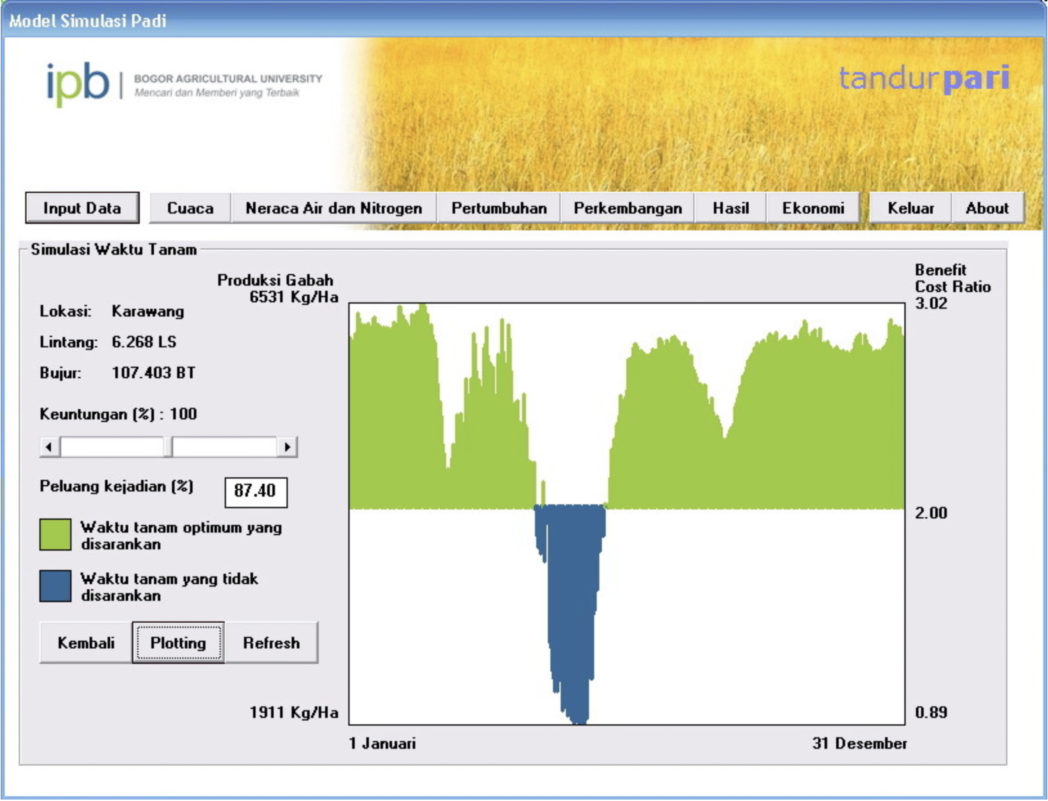Viewport: 1048px width, 801px height.
Task: Open the Cuaca section
Action: click(189, 208)
